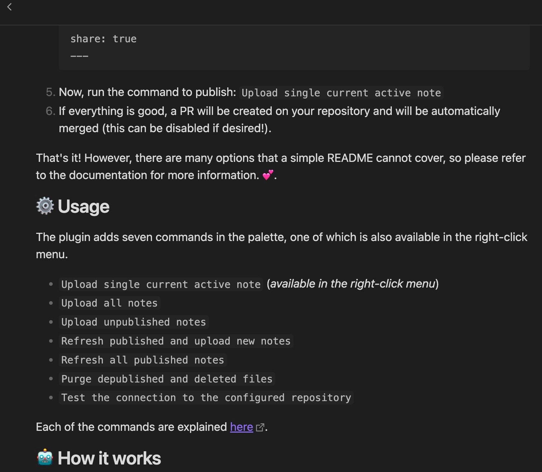Click 'Each of the commands are explained' text
The width and height of the screenshot is (542, 472).
click(132, 427)
